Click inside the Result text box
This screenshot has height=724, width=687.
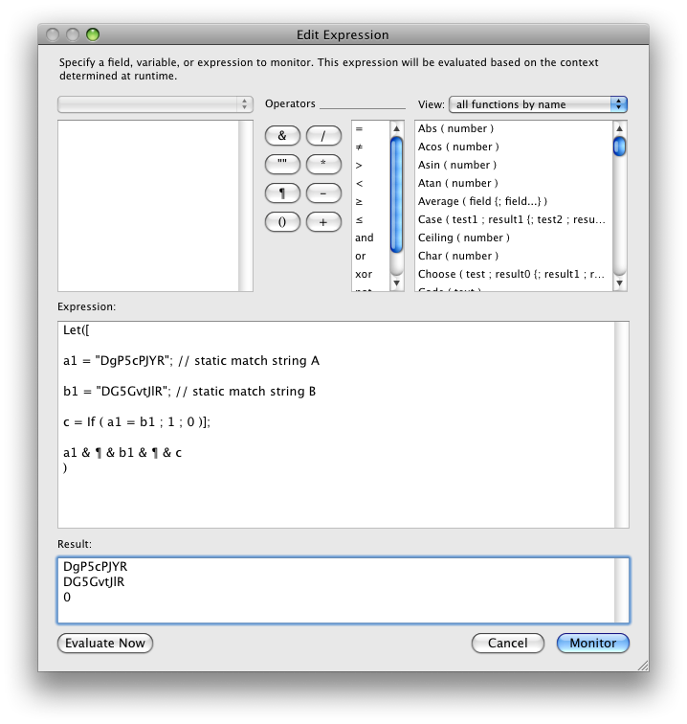343,591
